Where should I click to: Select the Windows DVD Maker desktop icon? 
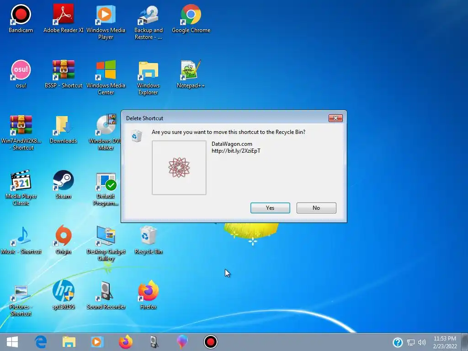(x=105, y=133)
